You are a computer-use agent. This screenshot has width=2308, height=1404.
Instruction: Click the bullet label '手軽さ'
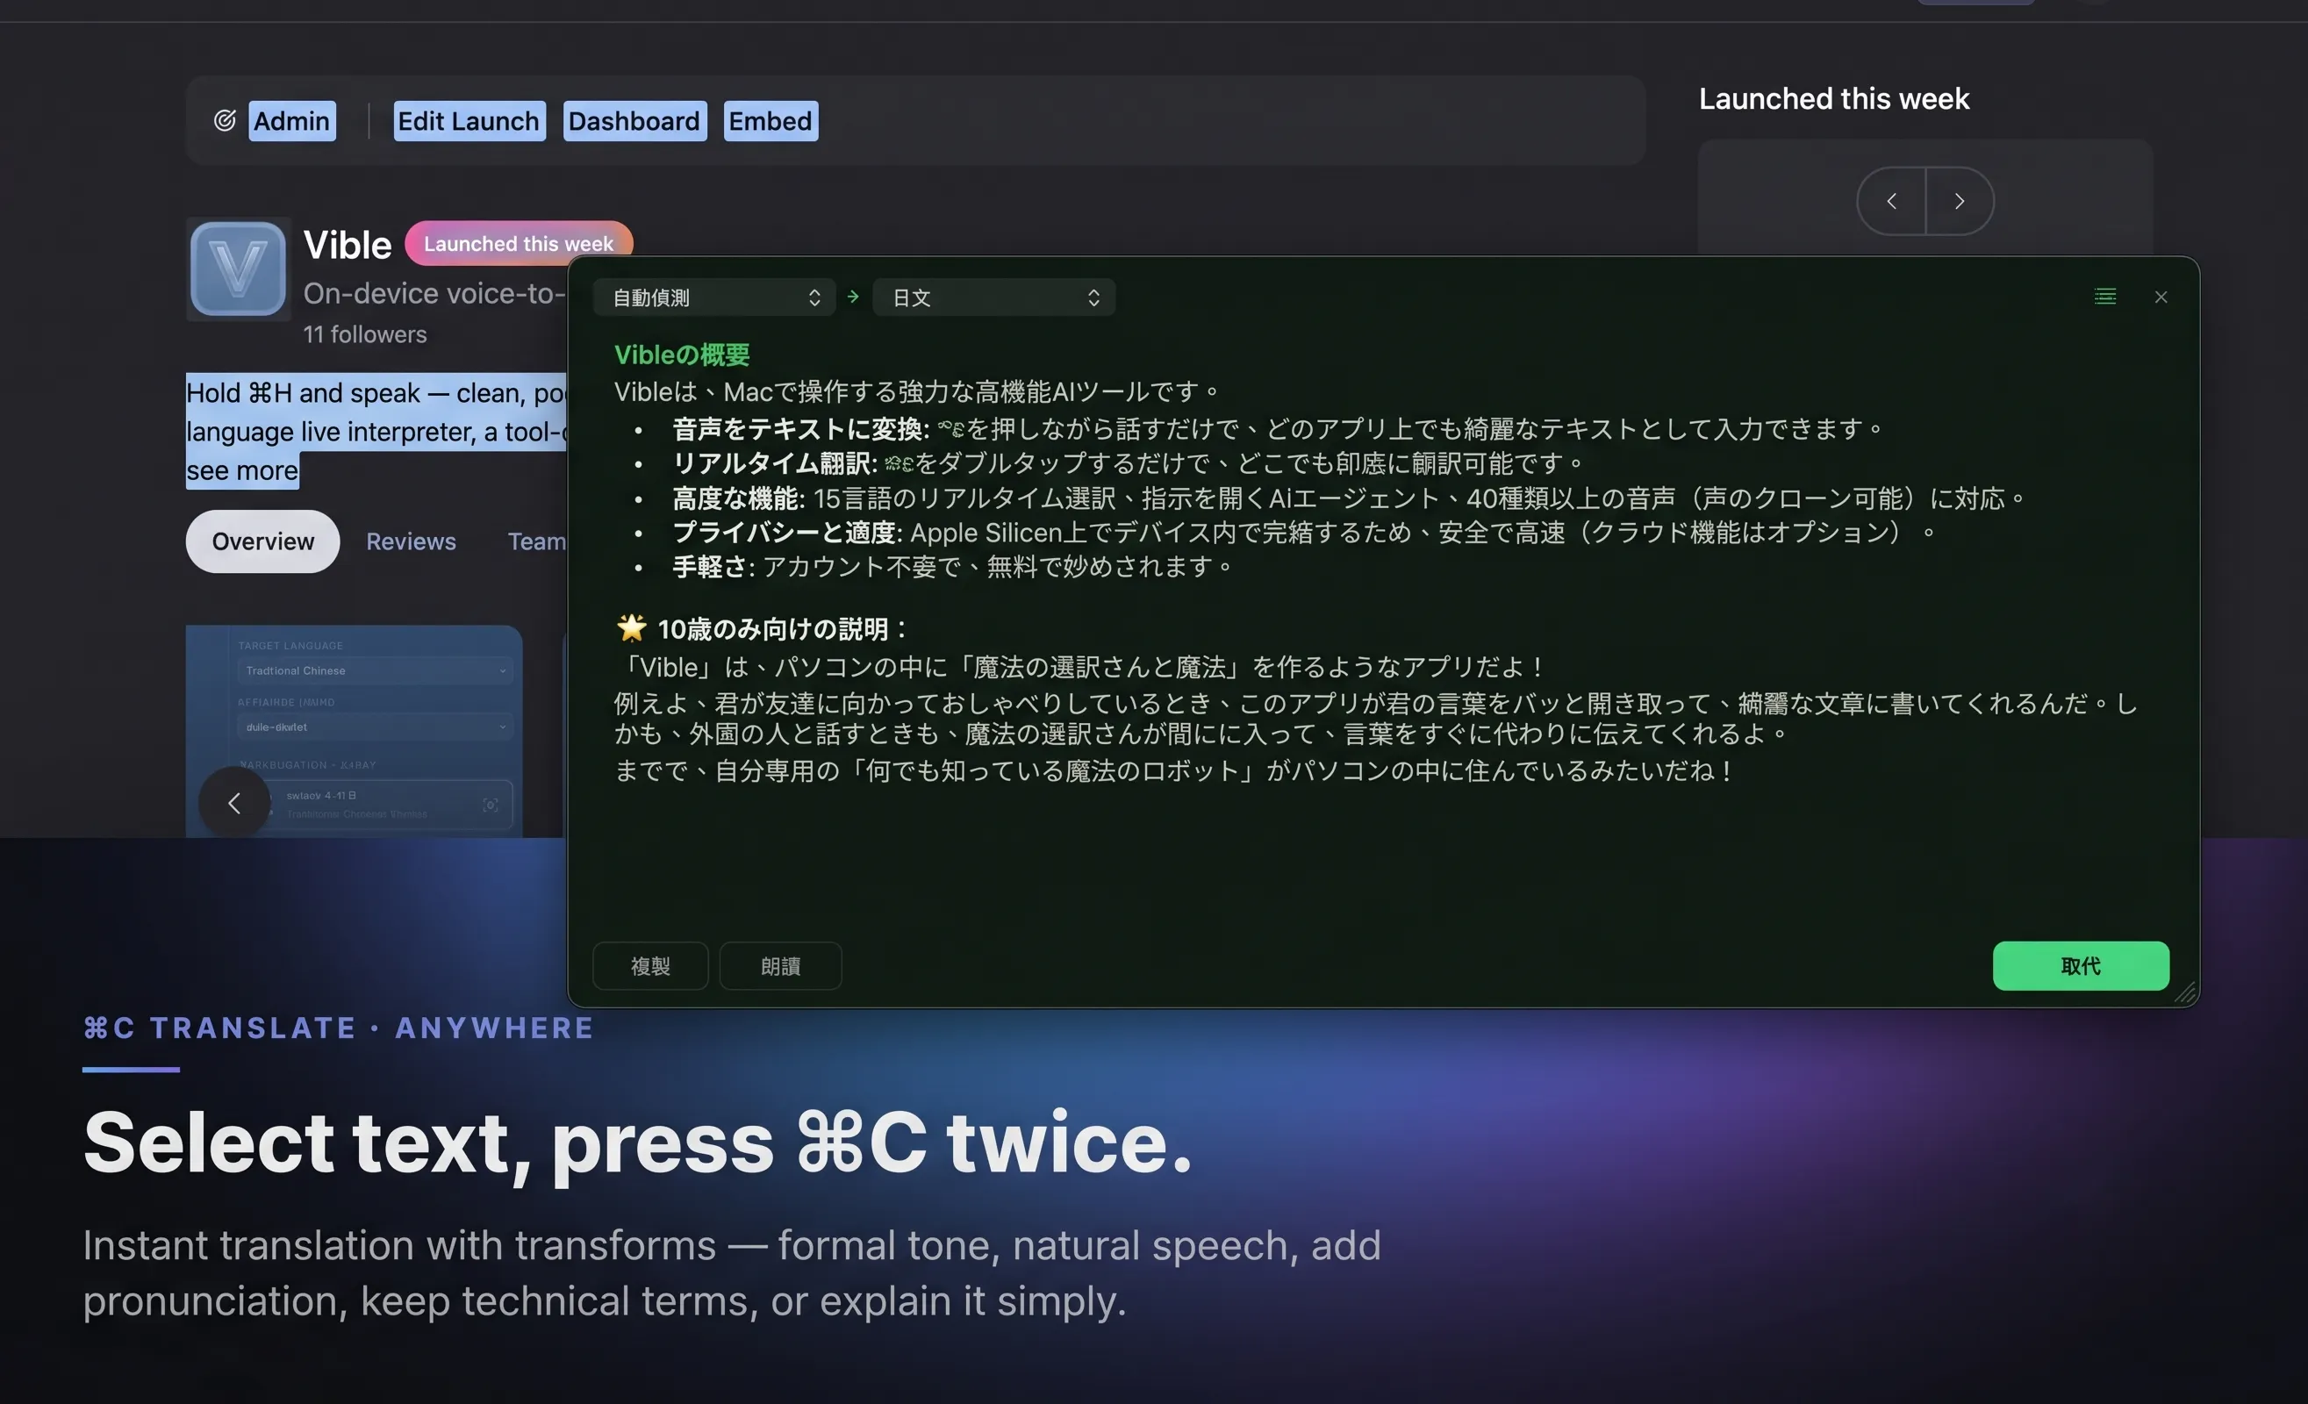coord(709,566)
